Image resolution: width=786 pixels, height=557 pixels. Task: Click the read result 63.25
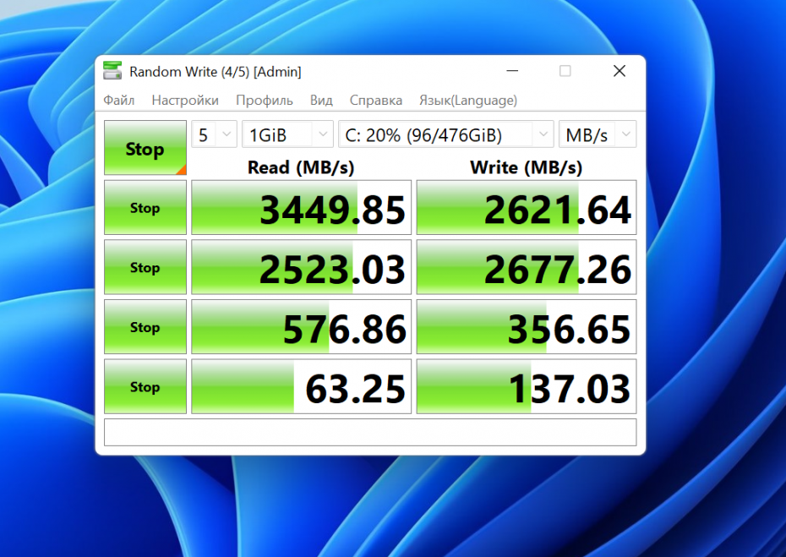tap(301, 386)
